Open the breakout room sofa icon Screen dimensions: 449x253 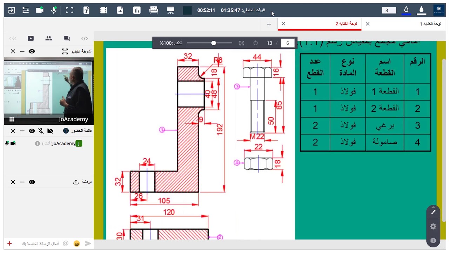pyautogui.click(x=154, y=10)
